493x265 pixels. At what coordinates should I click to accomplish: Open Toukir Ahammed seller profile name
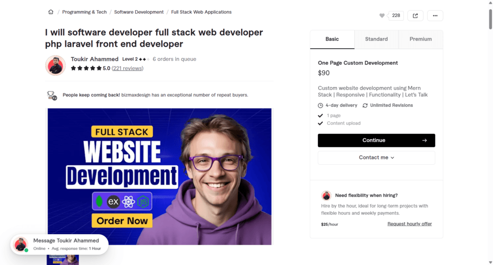[x=94, y=59]
